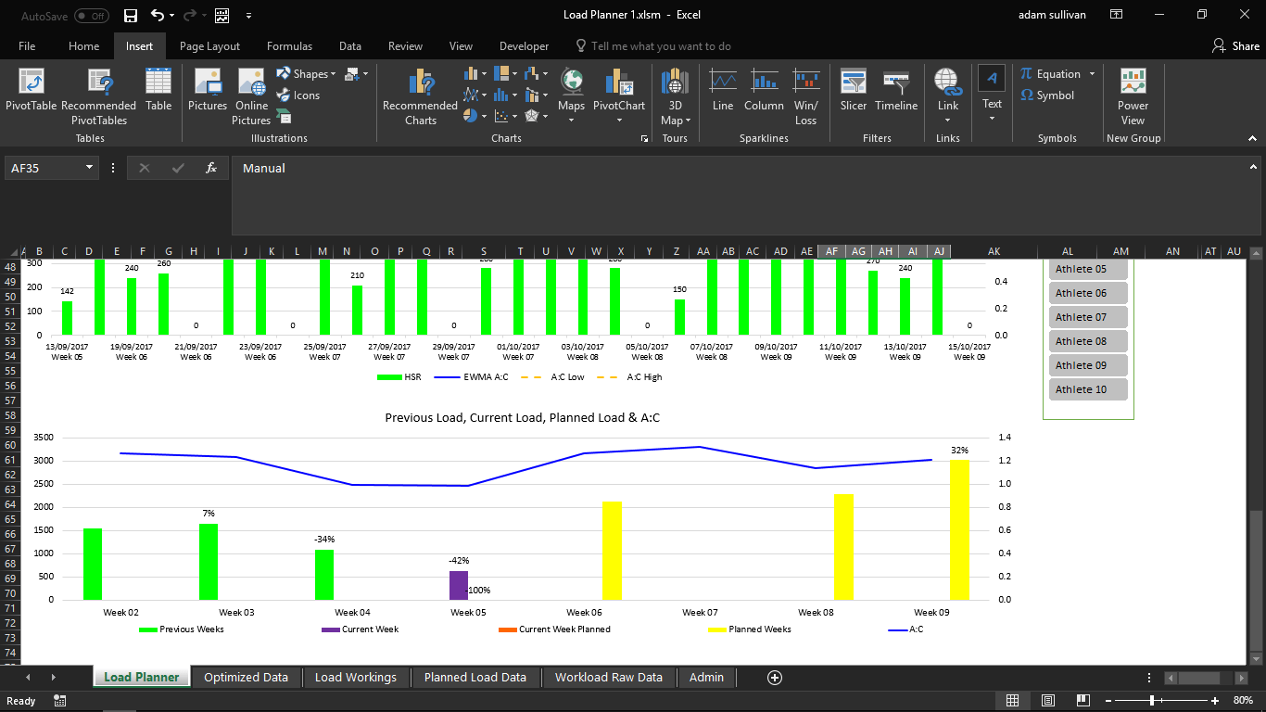Click the zoom slider handle
Viewport: 1266px width, 712px height.
click(1152, 701)
